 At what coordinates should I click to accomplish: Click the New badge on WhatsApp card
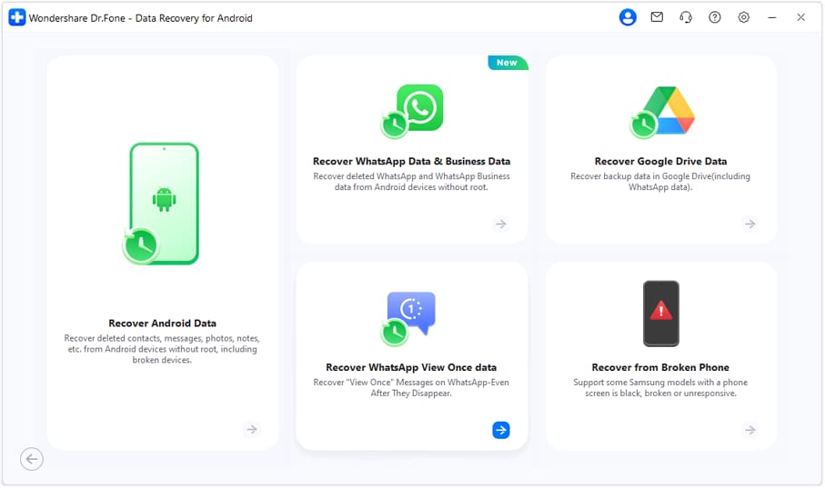pyautogui.click(x=508, y=63)
